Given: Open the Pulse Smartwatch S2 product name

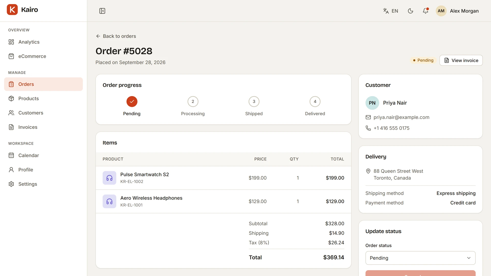Looking at the screenshot, I should (144, 175).
